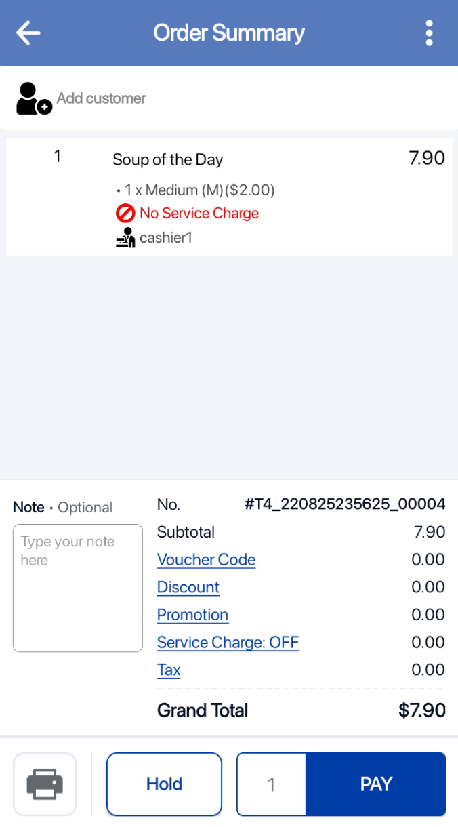The height and width of the screenshot is (827, 458).
Task: Open the Tax settings link
Action: point(169,670)
